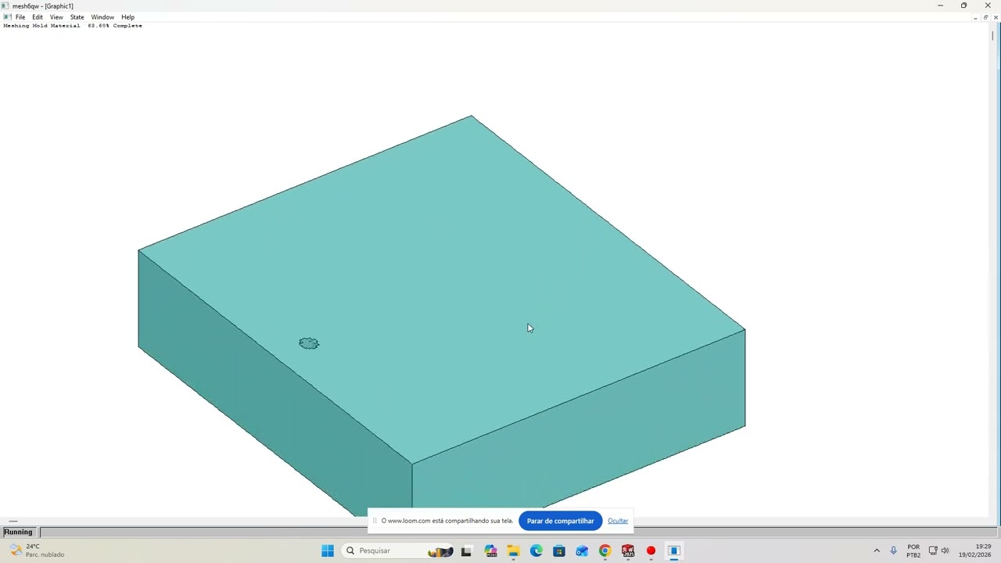Click the Pesquisar search box in taskbar

point(399,550)
